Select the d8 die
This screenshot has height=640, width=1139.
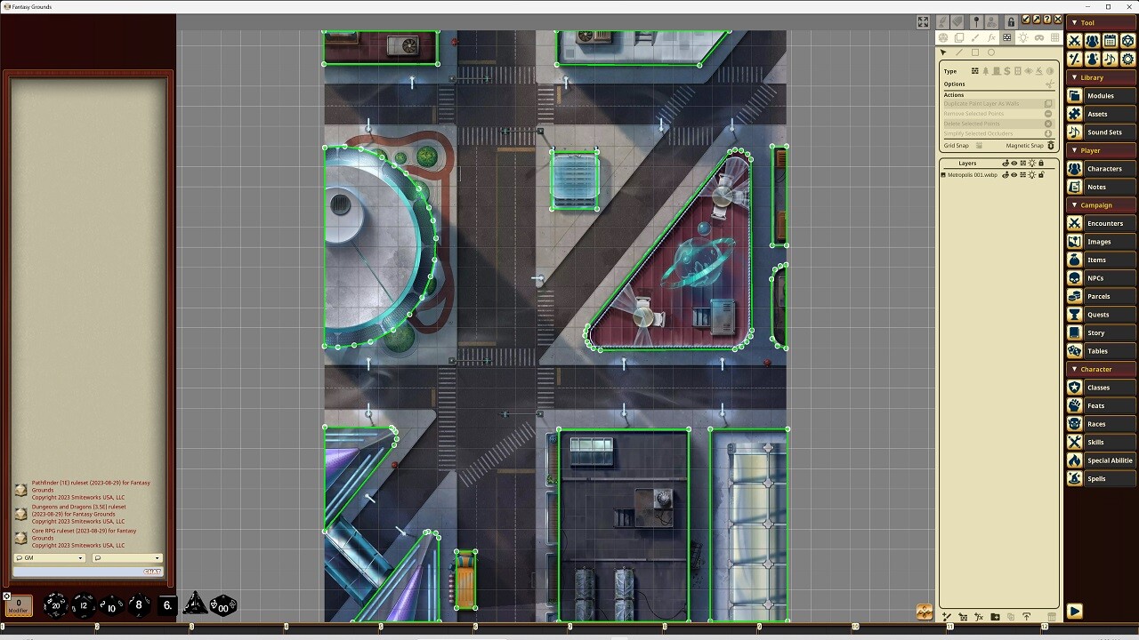(x=138, y=605)
